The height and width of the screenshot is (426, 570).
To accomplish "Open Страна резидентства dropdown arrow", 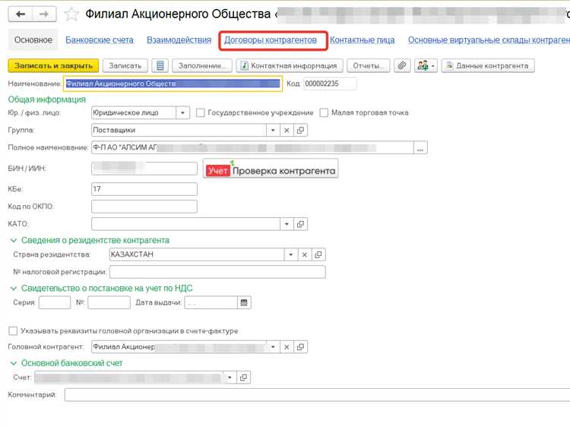I will (x=291, y=254).
